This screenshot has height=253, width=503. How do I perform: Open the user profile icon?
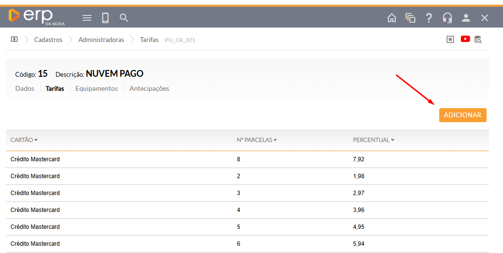[x=466, y=18]
